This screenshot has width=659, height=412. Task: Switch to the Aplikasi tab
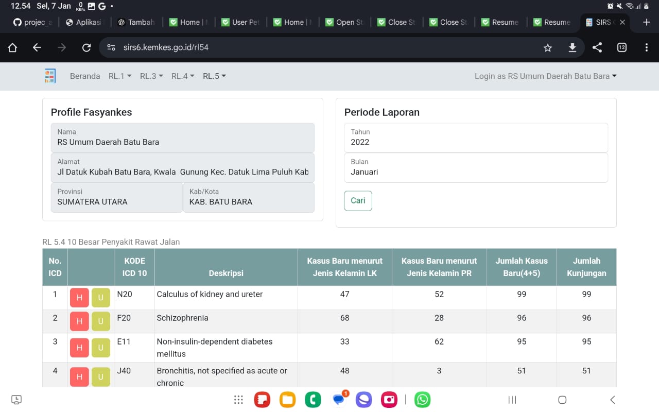pos(84,22)
